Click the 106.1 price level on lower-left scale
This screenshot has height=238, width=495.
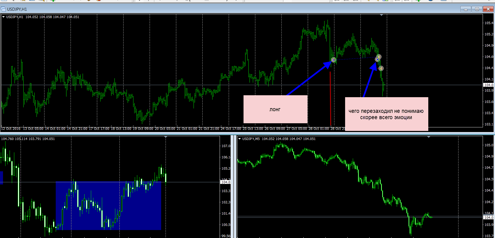click(x=226, y=157)
